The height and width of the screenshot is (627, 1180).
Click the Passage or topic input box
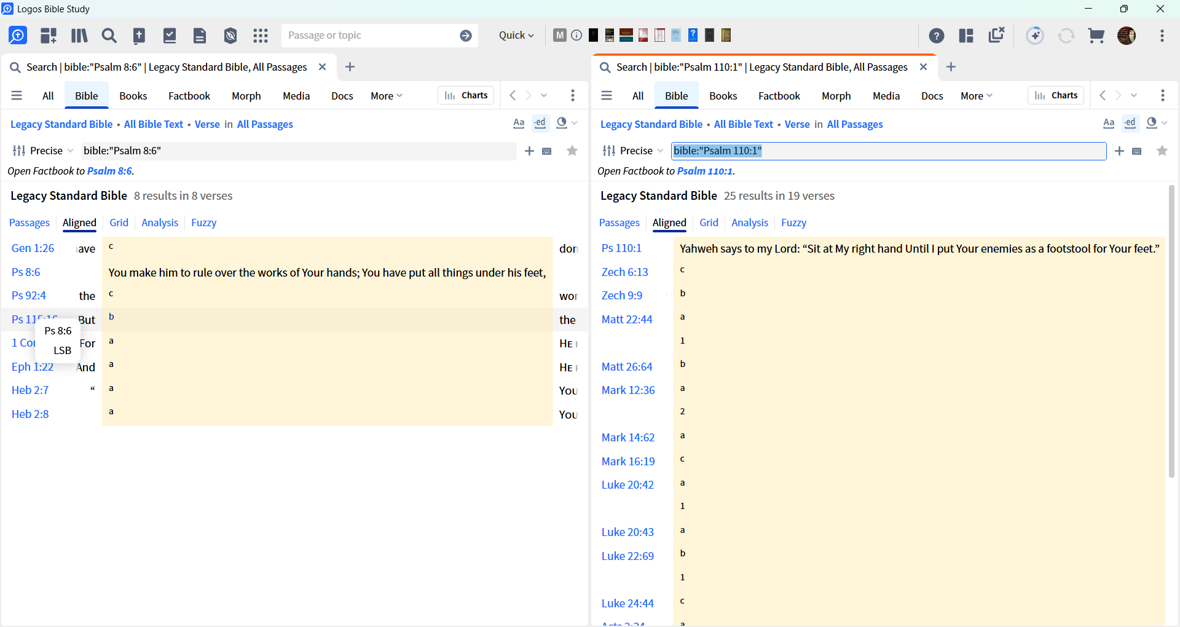point(371,36)
